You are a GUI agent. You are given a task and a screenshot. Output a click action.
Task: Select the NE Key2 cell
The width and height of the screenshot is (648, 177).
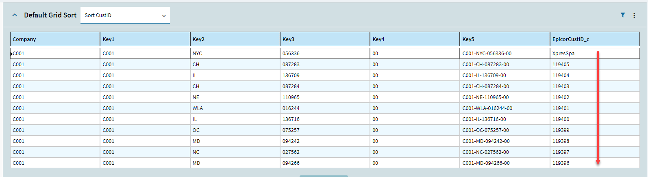coord(235,97)
